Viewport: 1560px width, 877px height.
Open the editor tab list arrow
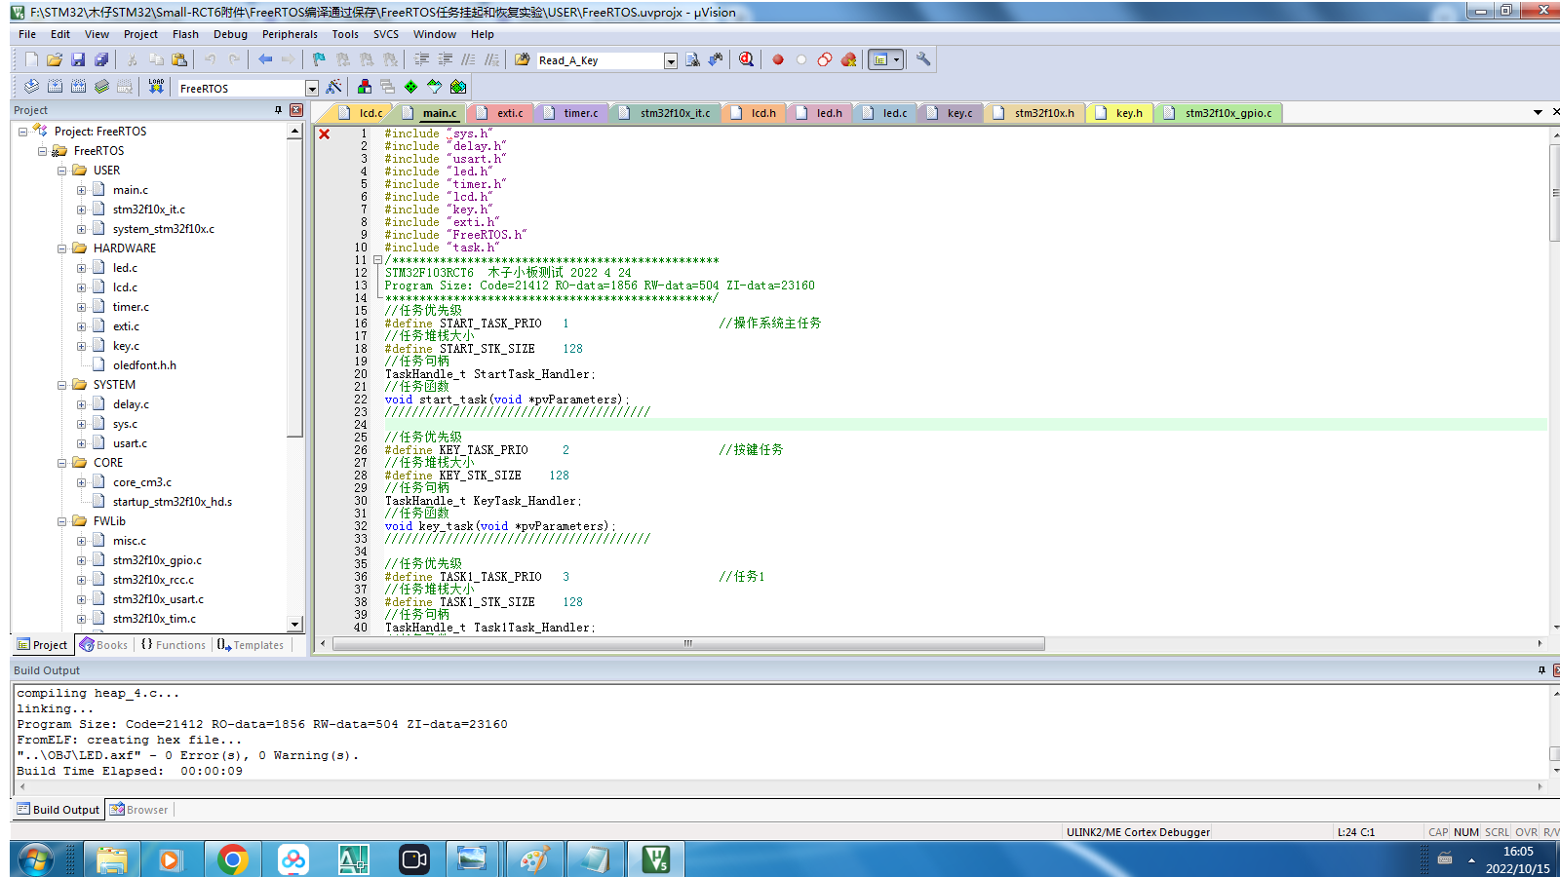tap(1538, 113)
